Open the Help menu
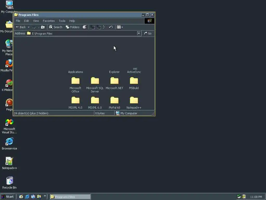Image resolution: width=266 pixels, height=200 pixels. pos(72,21)
